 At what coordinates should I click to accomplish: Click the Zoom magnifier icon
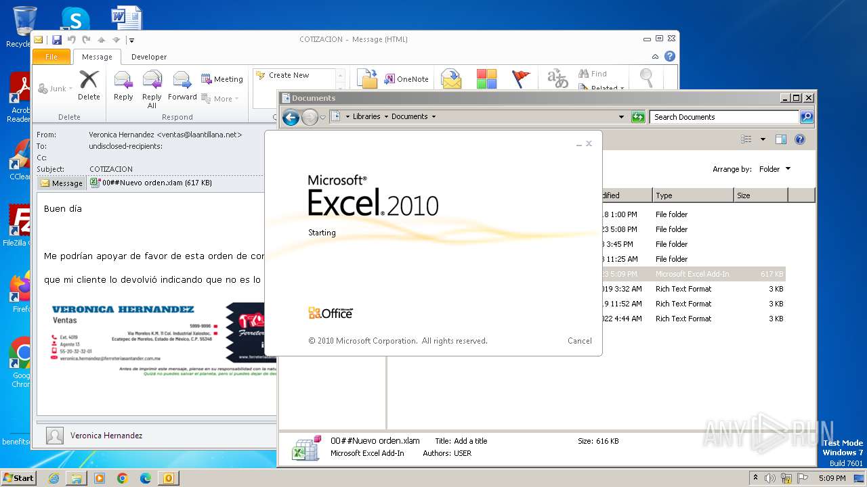pos(647,78)
